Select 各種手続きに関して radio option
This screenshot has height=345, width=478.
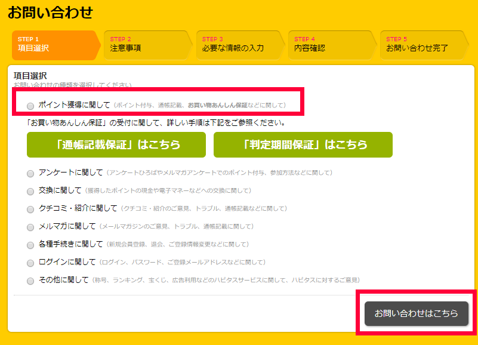(x=30, y=245)
